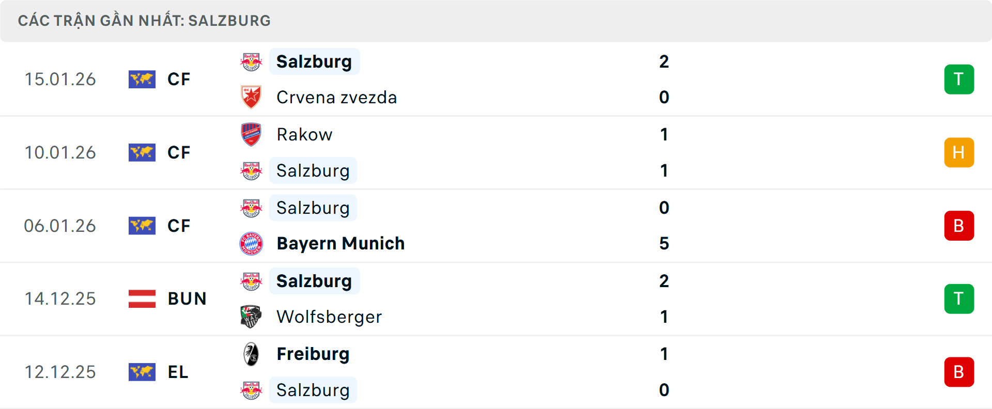Open the Bayern Munich team link
This screenshot has width=992, height=409.
tap(340, 243)
